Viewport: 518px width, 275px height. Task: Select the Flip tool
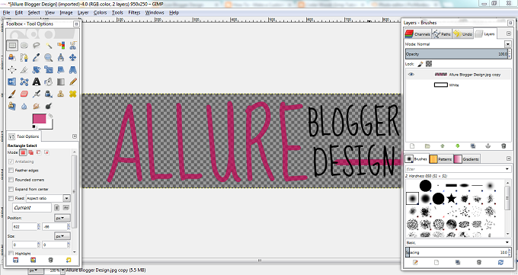[12, 82]
